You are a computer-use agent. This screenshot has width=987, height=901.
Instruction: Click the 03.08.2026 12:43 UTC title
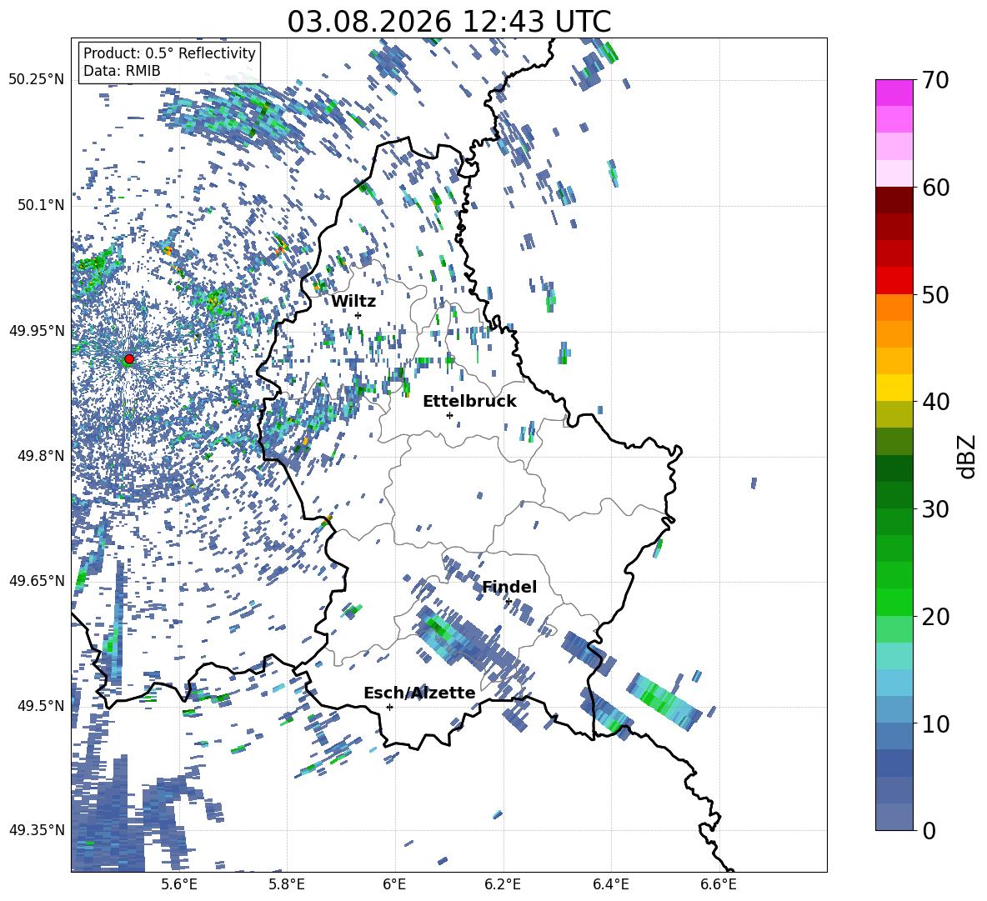(x=448, y=22)
